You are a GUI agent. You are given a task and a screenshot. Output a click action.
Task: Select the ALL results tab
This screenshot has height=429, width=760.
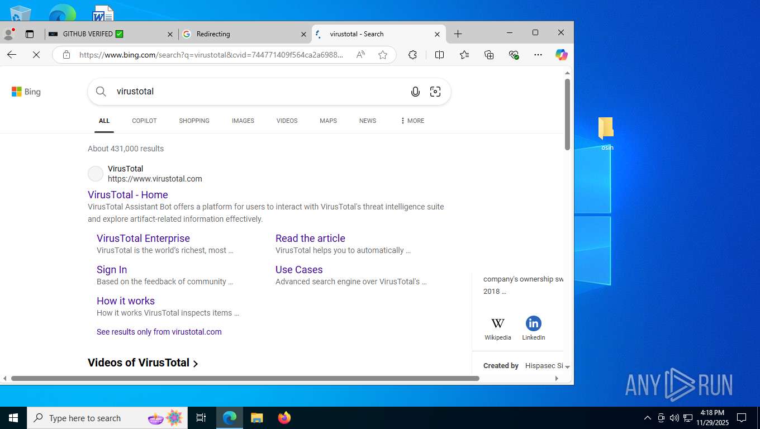[x=104, y=121]
